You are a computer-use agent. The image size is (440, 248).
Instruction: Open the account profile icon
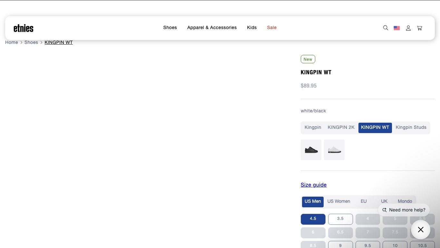tap(408, 28)
